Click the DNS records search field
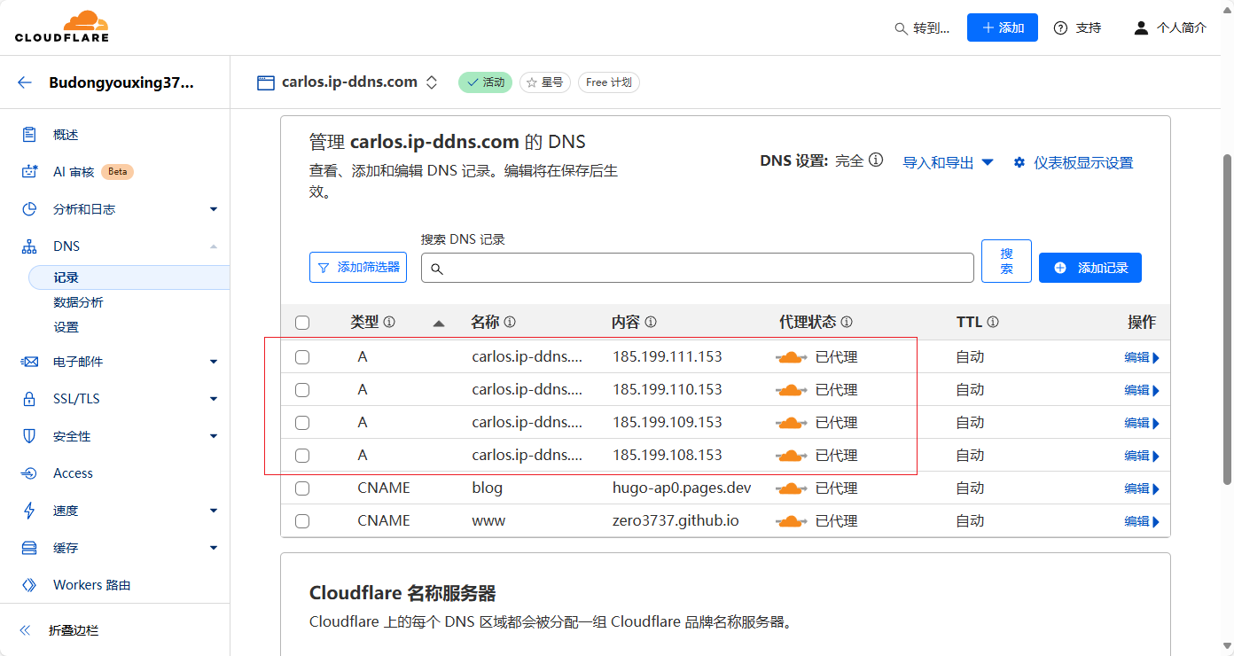Image resolution: width=1234 pixels, height=656 pixels. (698, 268)
